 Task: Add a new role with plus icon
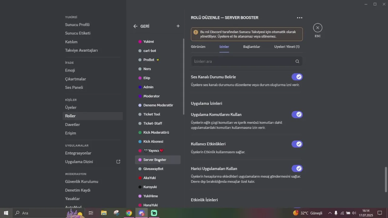178,26
